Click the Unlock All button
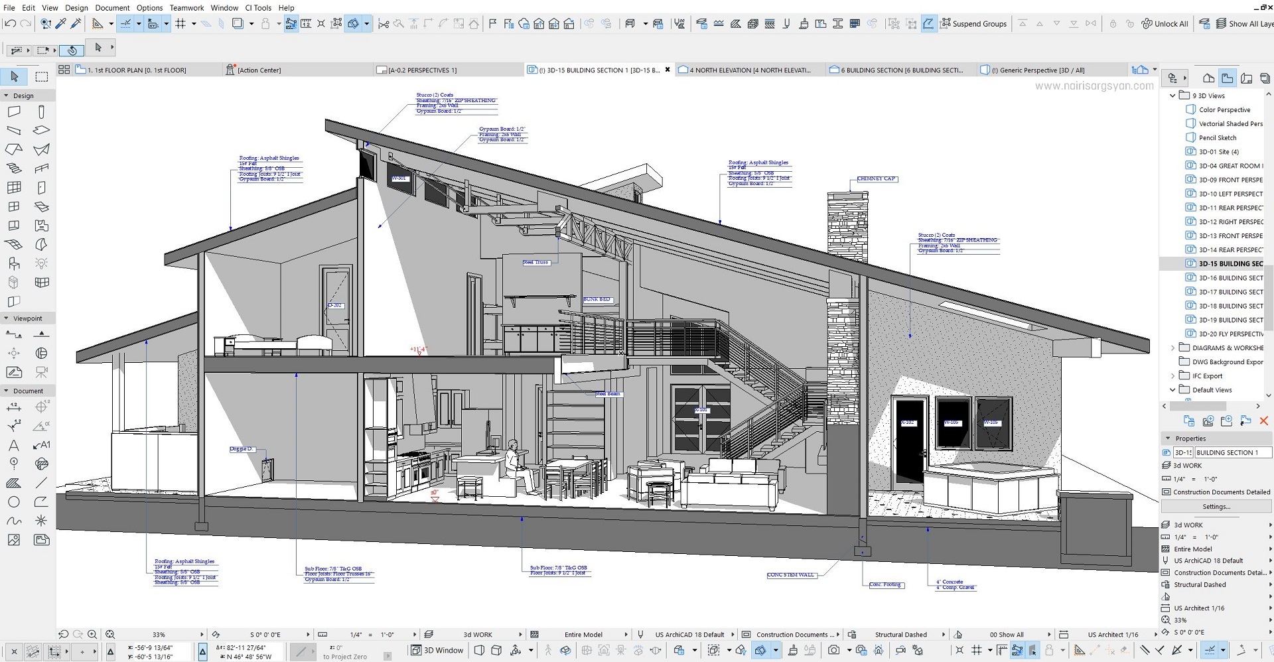The height and width of the screenshot is (662, 1274). click(1165, 24)
